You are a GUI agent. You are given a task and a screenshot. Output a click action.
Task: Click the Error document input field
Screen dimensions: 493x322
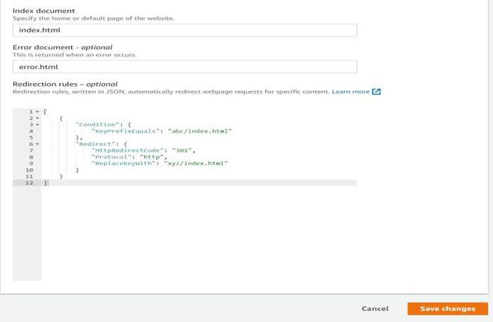pos(185,66)
